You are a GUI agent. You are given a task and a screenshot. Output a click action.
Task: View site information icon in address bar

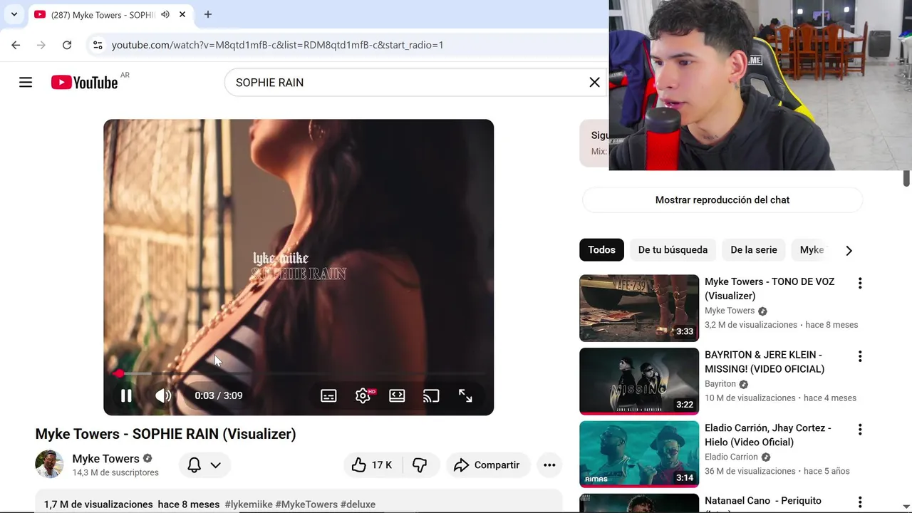coord(98,45)
